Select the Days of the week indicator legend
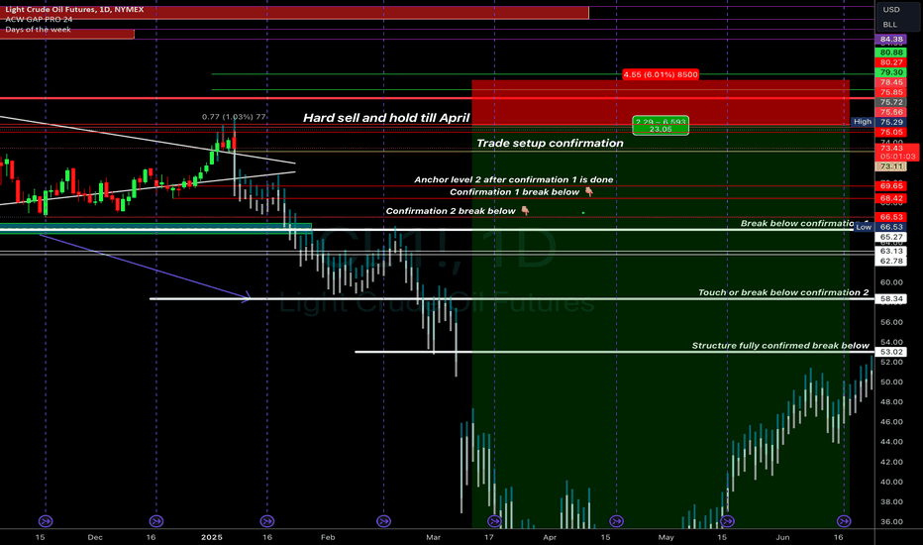Screen dimensions: 923x545 pos(39,30)
